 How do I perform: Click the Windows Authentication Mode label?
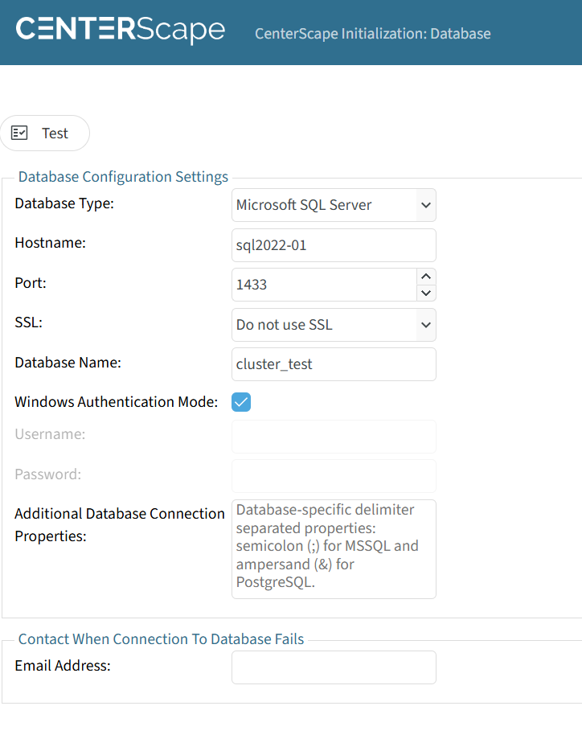(117, 402)
